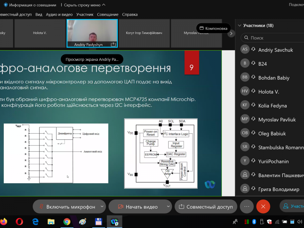Click the Webex icon in taskbar
Screen dimensions: 304x228
[x=114, y=222]
